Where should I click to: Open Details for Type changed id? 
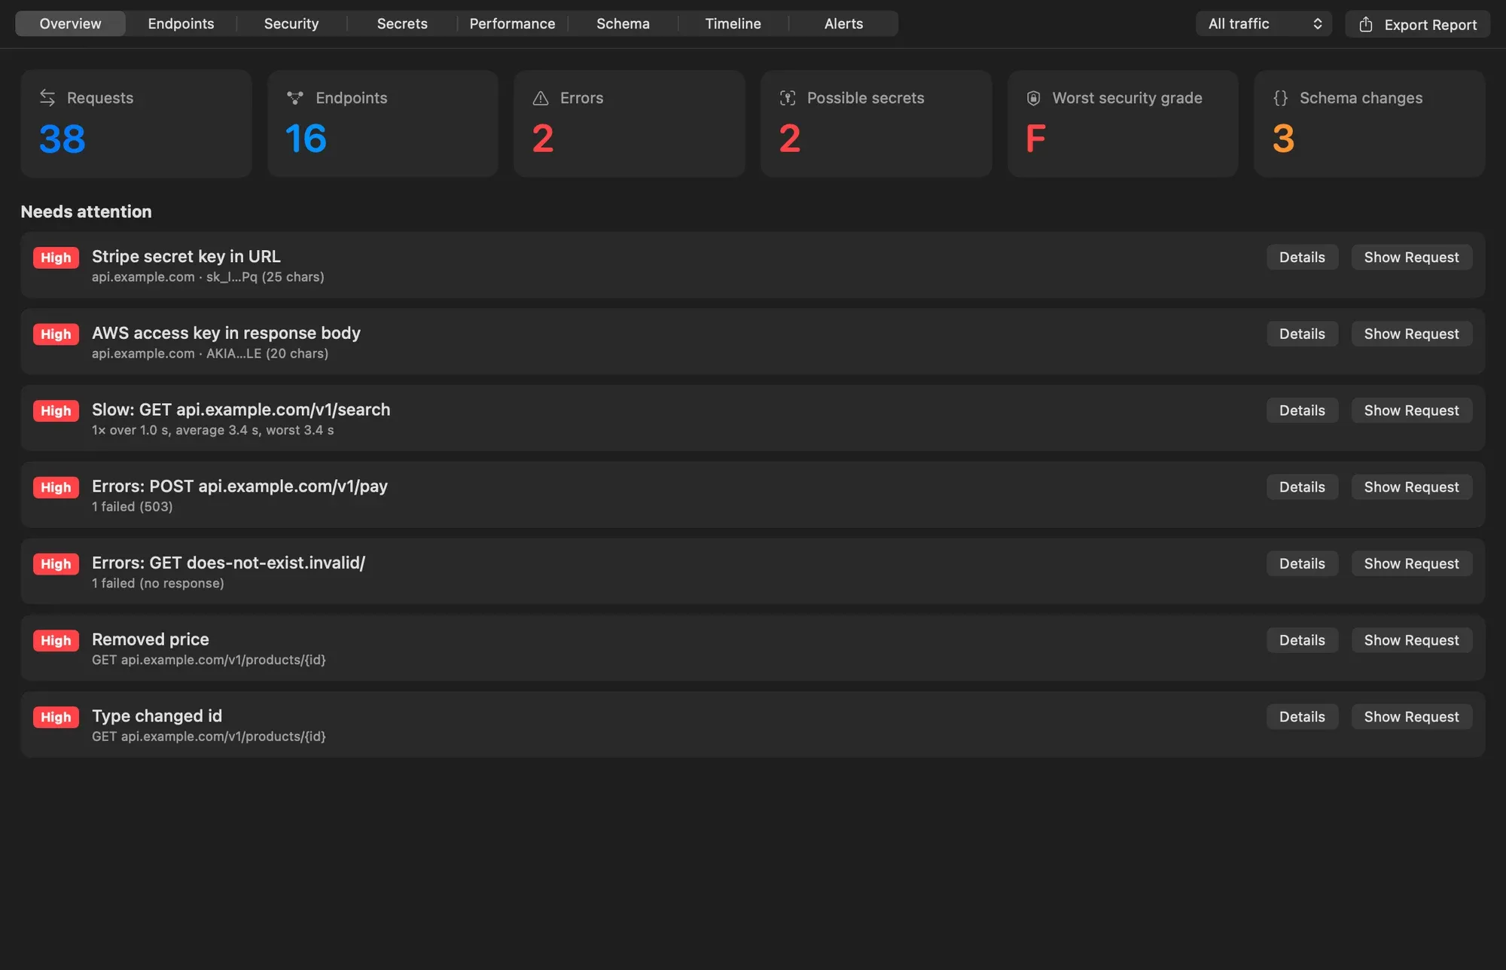(1302, 717)
